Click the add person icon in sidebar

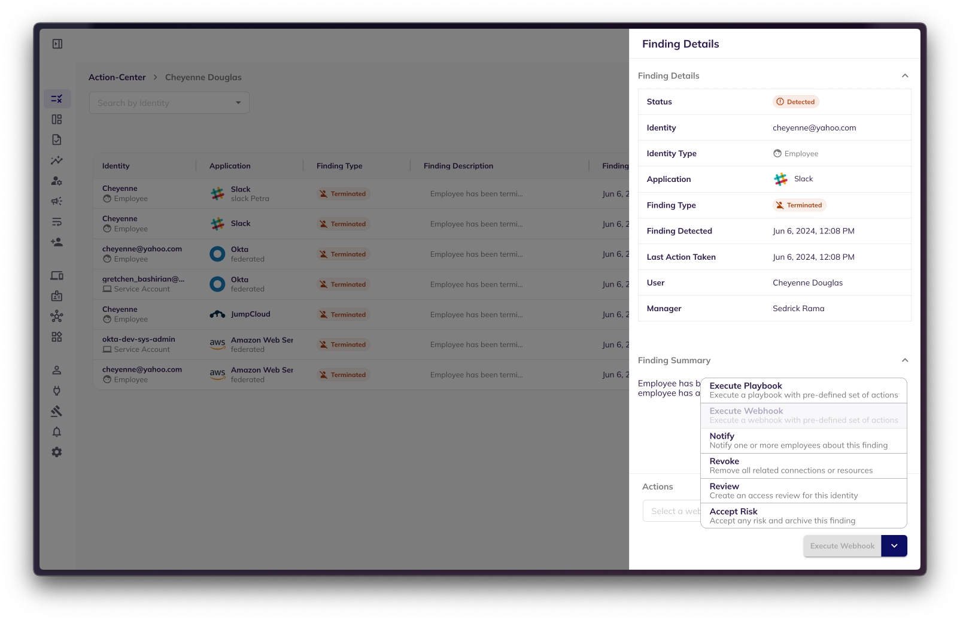click(57, 242)
